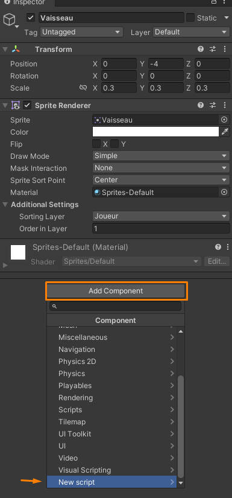The image size is (232, 498).
Task: Toggle the Vaisseau active checkbox
Action: [x=31, y=18]
